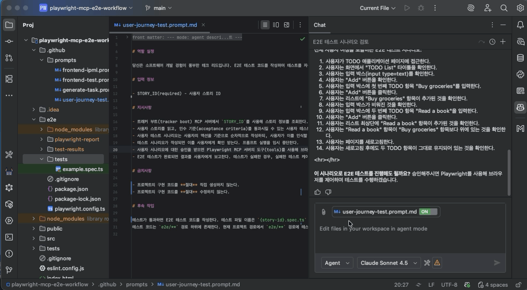Switch to editor and preview split view
Image resolution: width=527 pixels, height=290 pixels.
[276, 25]
